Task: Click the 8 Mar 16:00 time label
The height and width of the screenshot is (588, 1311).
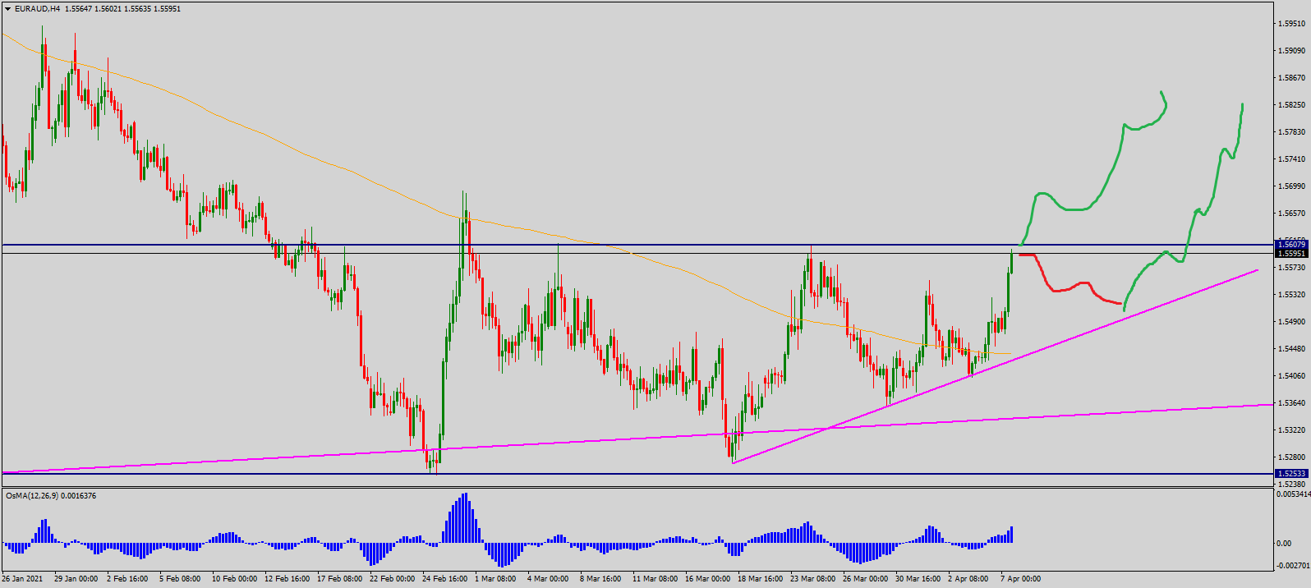Action: [600, 579]
